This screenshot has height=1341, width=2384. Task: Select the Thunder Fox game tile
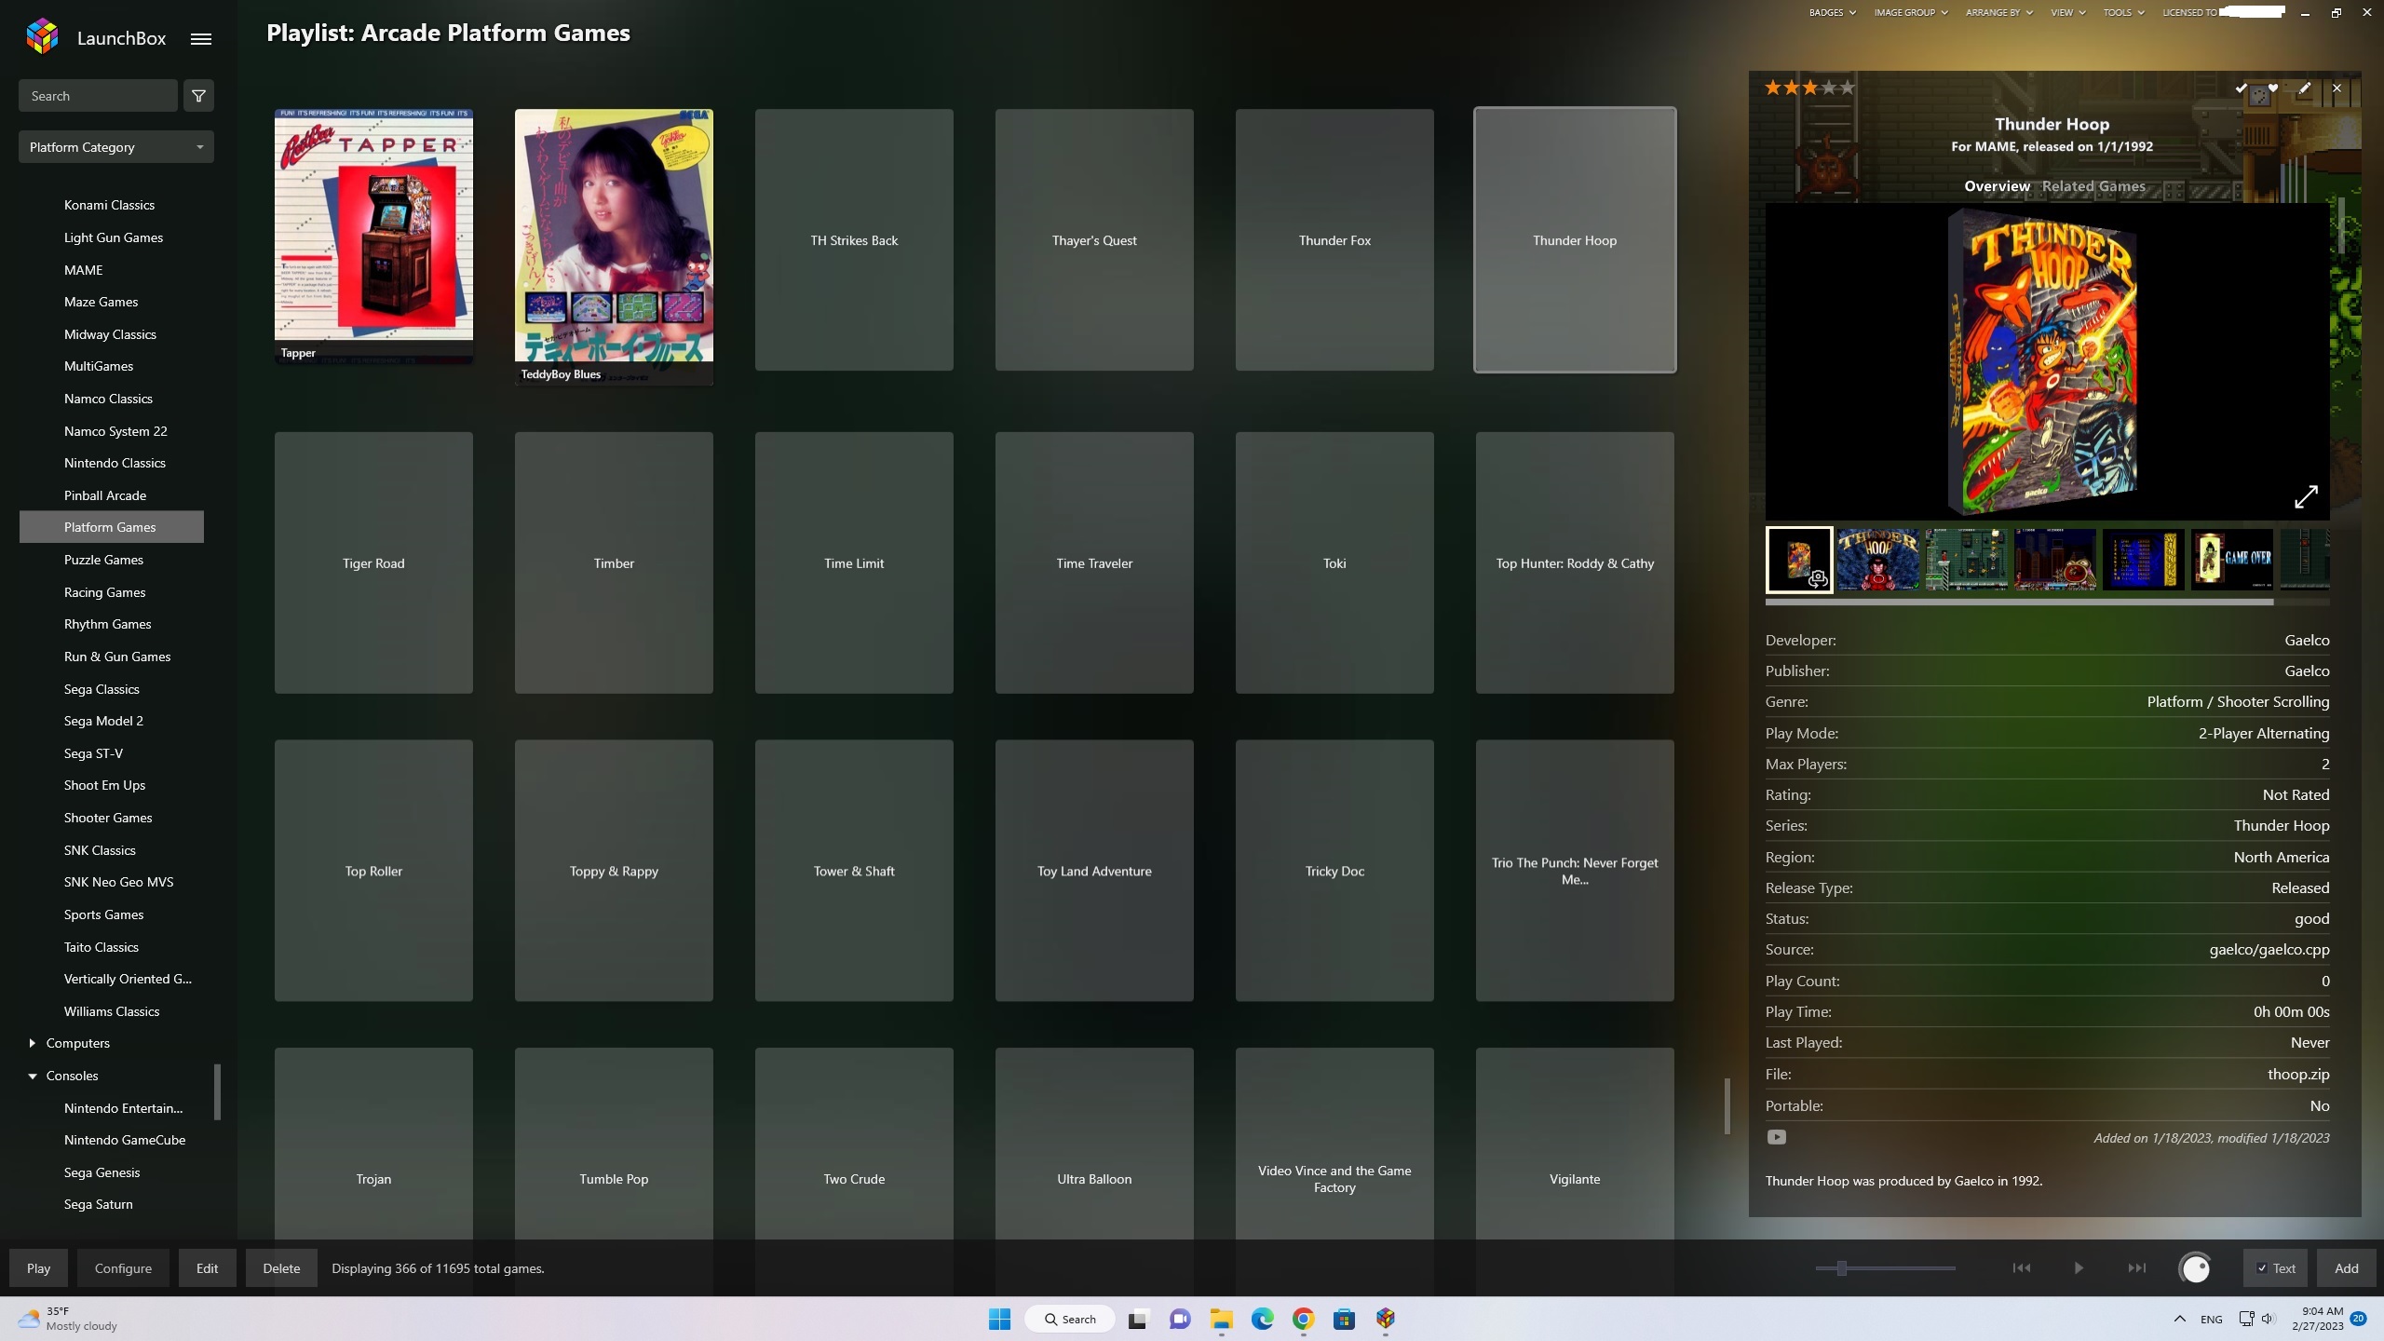pyautogui.click(x=1334, y=240)
